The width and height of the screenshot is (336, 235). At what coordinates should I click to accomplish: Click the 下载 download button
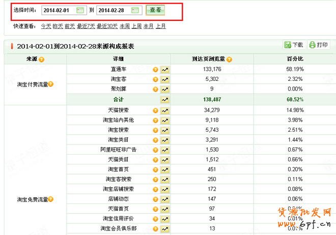click(294, 45)
